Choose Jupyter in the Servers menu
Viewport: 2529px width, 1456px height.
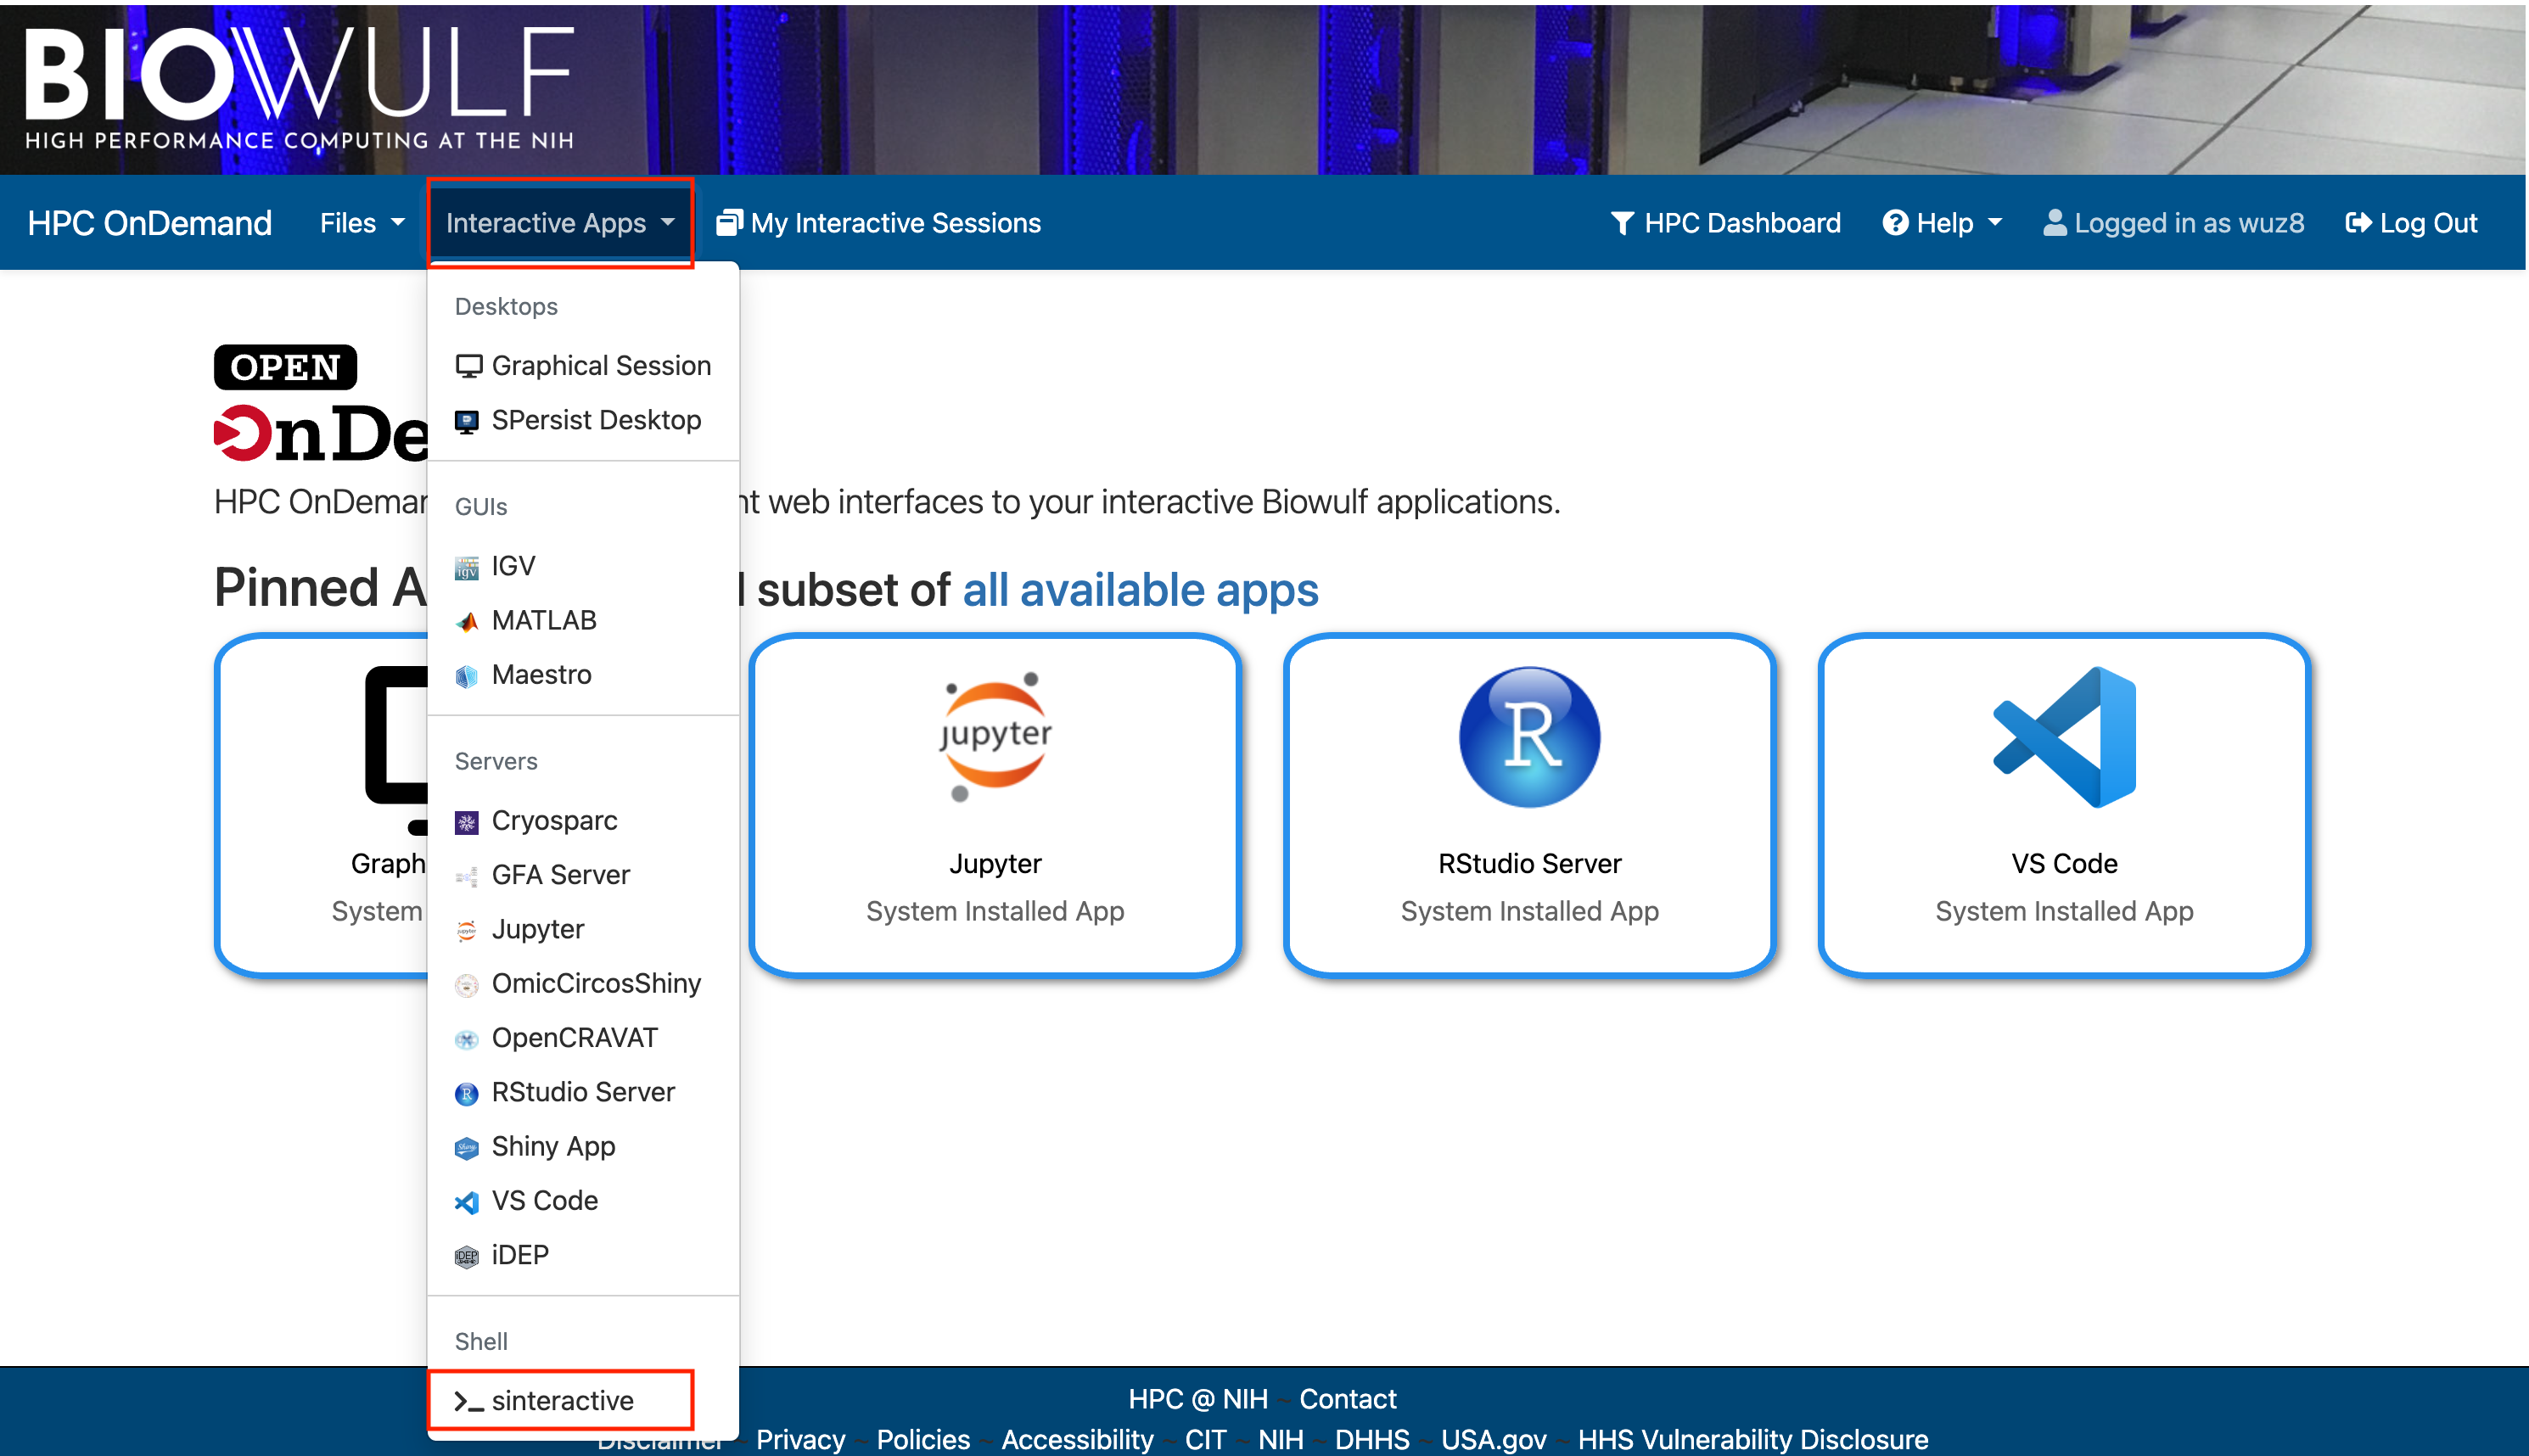tap(583, 930)
